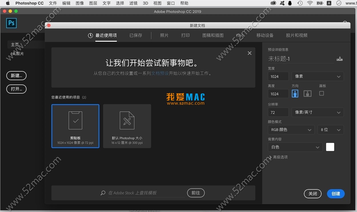Viewport: 357px width, 212px height.
Task: Click the save document preset icon
Action: (x=339, y=58)
